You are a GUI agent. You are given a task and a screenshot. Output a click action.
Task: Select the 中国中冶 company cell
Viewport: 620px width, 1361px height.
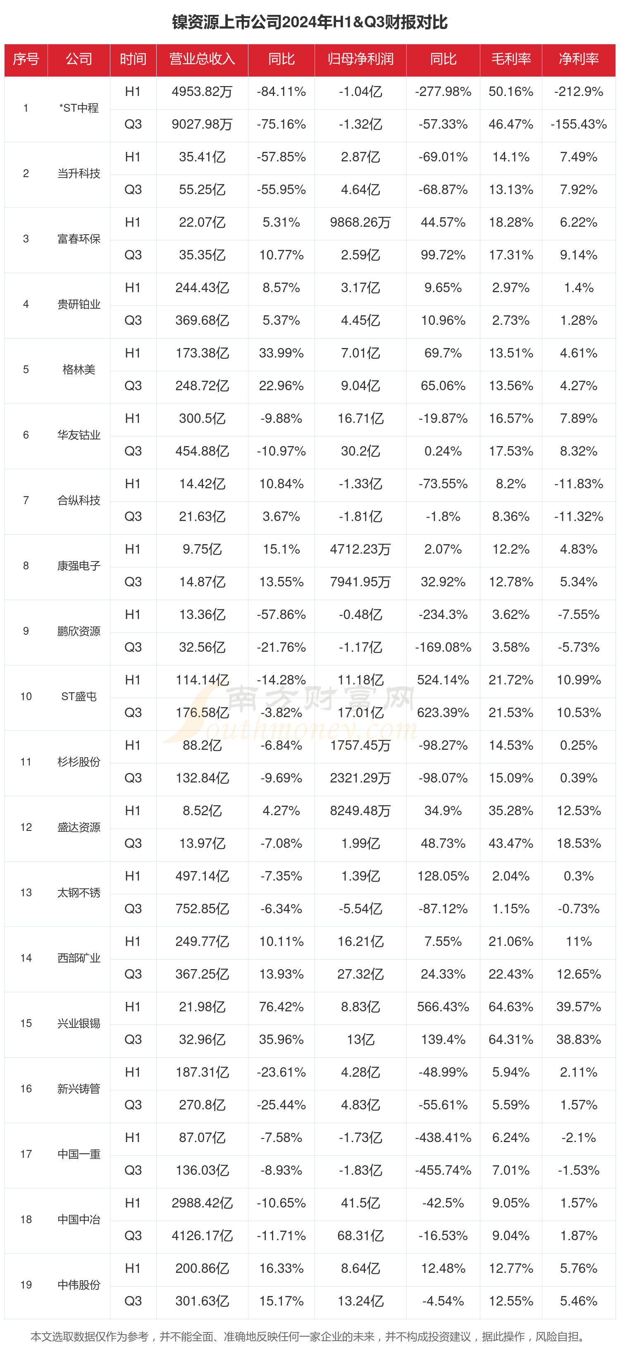pos(79,1219)
